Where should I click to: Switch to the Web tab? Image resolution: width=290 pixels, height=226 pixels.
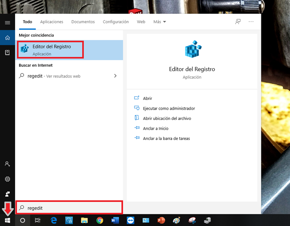coord(141,22)
